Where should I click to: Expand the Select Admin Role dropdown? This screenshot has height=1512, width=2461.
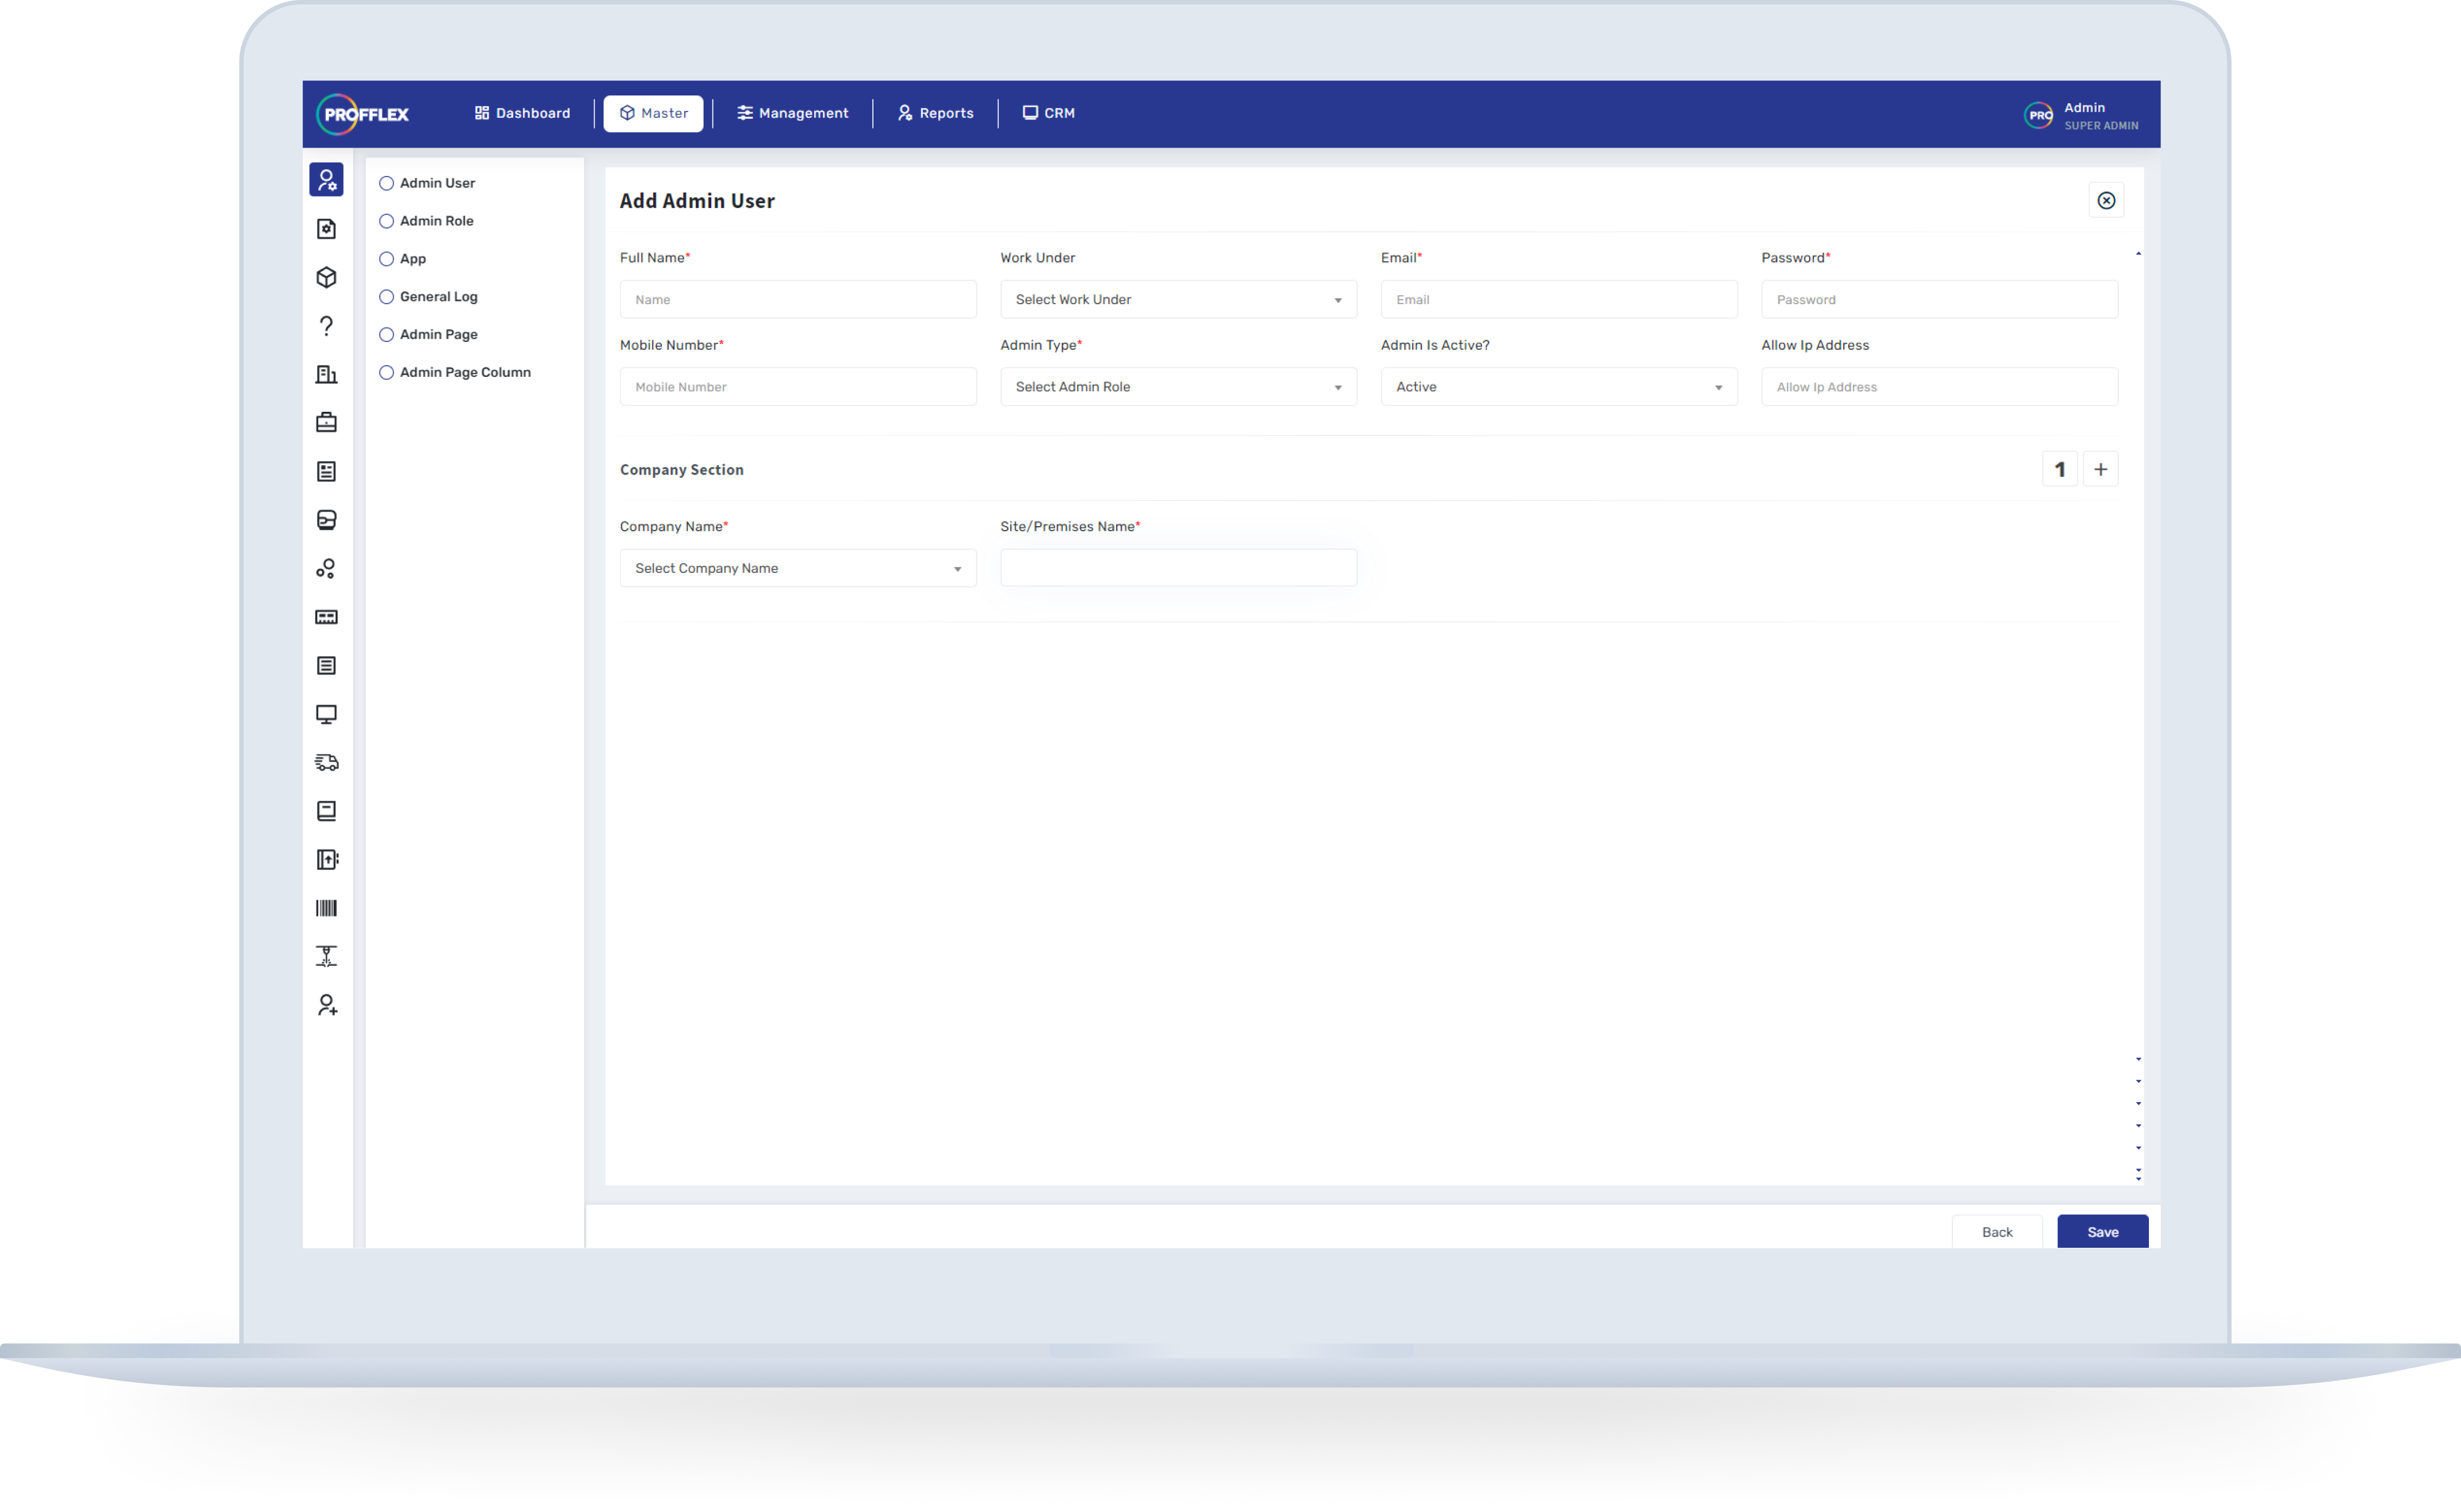tap(1178, 387)
